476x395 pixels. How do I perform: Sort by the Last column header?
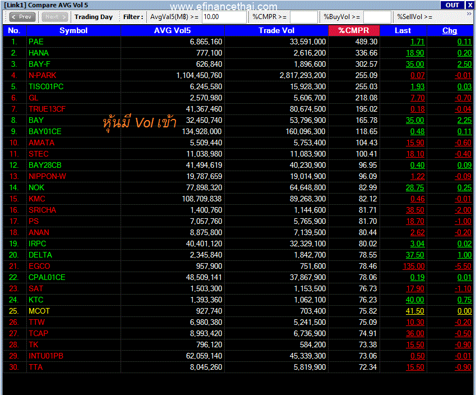(403, 30)
